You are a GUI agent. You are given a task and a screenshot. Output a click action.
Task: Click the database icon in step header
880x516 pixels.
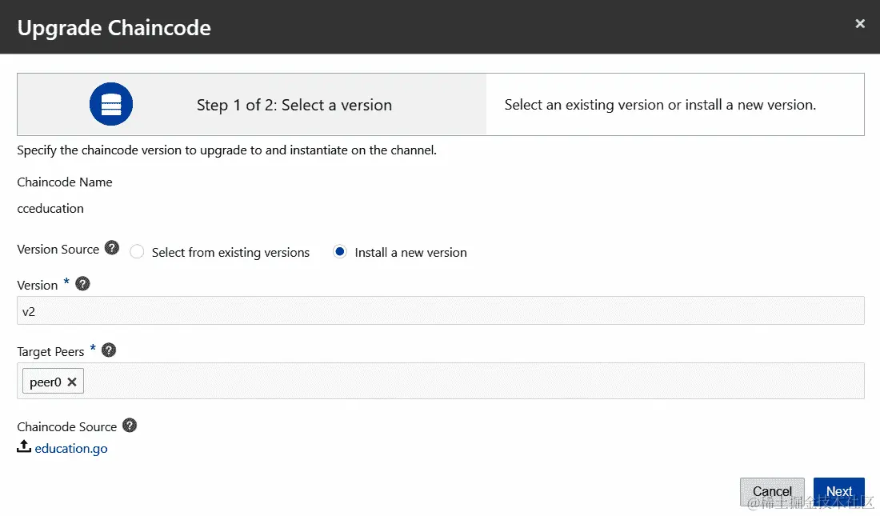click(x=111, y=105)
